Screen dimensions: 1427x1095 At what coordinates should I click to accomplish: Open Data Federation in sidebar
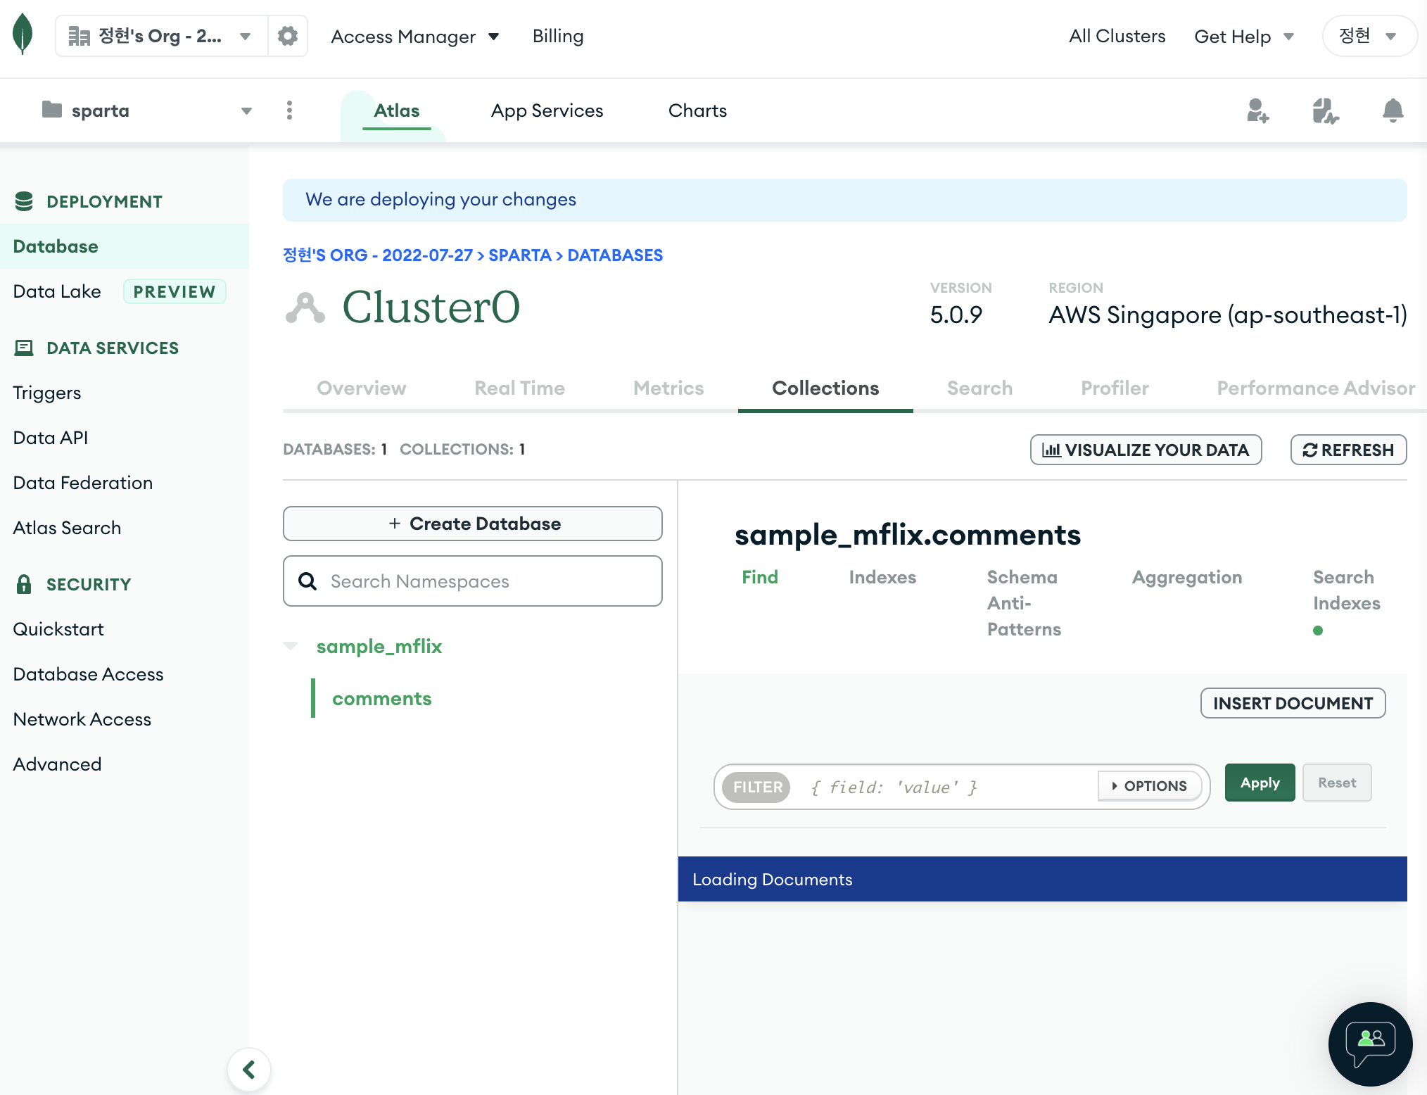click(x=83, y=483)
